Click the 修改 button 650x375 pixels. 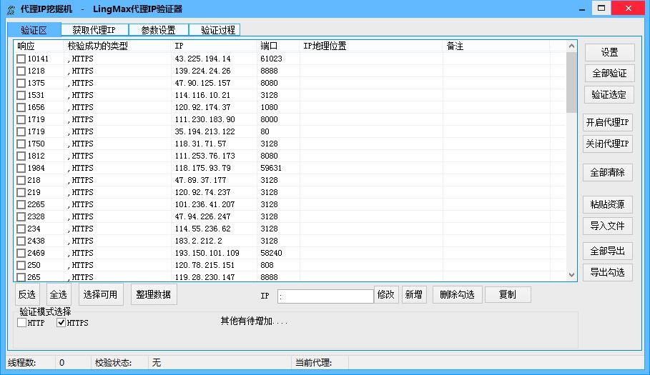[x=386, y=295]
